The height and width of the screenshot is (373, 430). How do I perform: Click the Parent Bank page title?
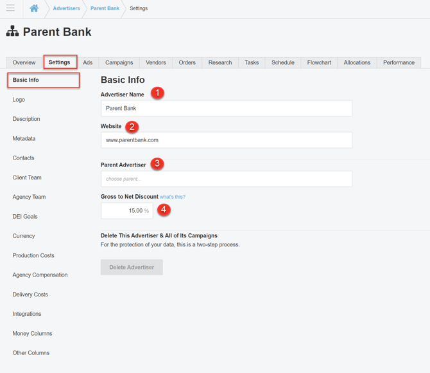coord(57,32)
